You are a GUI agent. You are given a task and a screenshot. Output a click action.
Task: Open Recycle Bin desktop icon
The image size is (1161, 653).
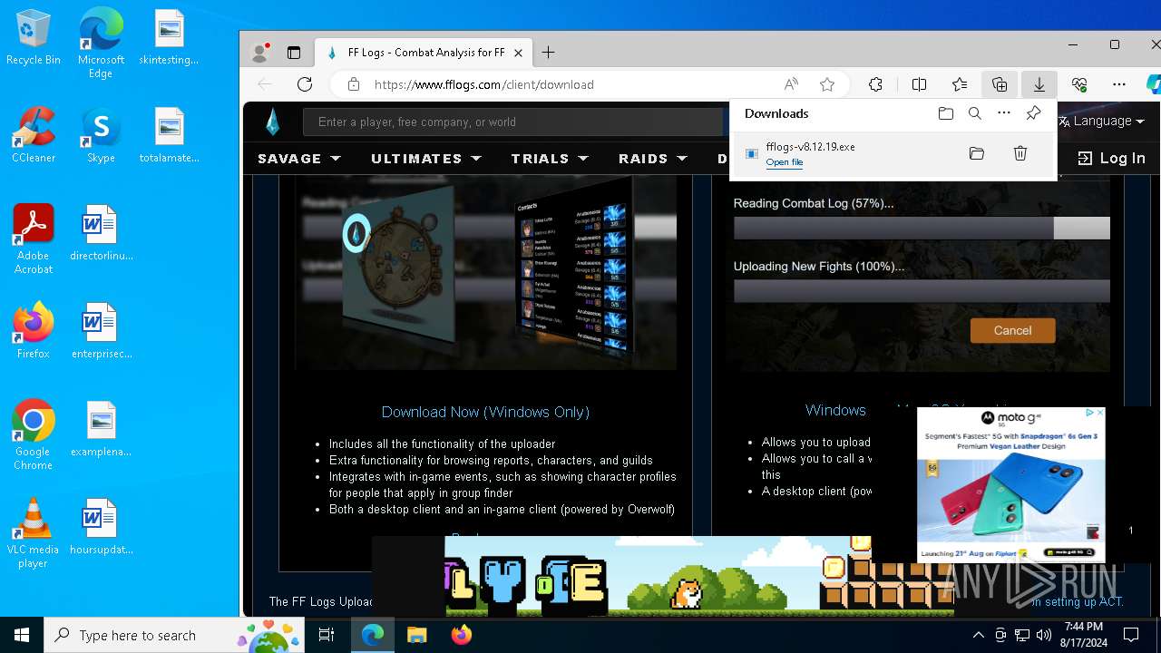[33, 38]
